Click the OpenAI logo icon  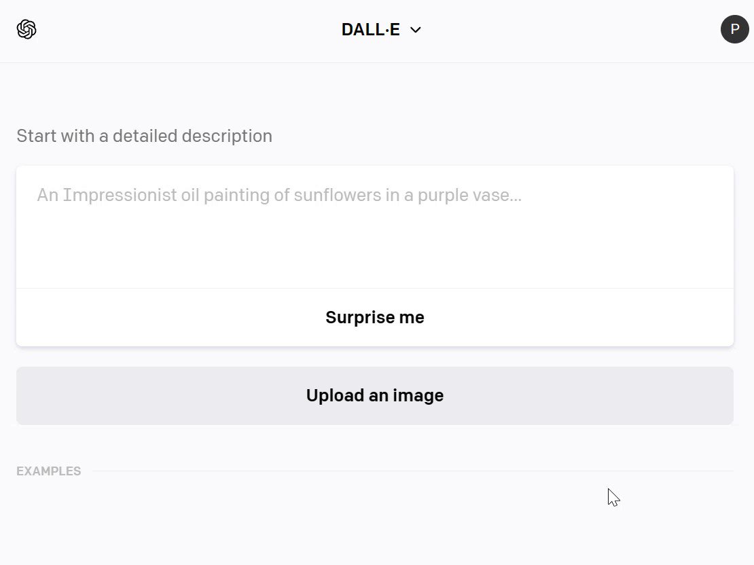click(x=26, y=29)
